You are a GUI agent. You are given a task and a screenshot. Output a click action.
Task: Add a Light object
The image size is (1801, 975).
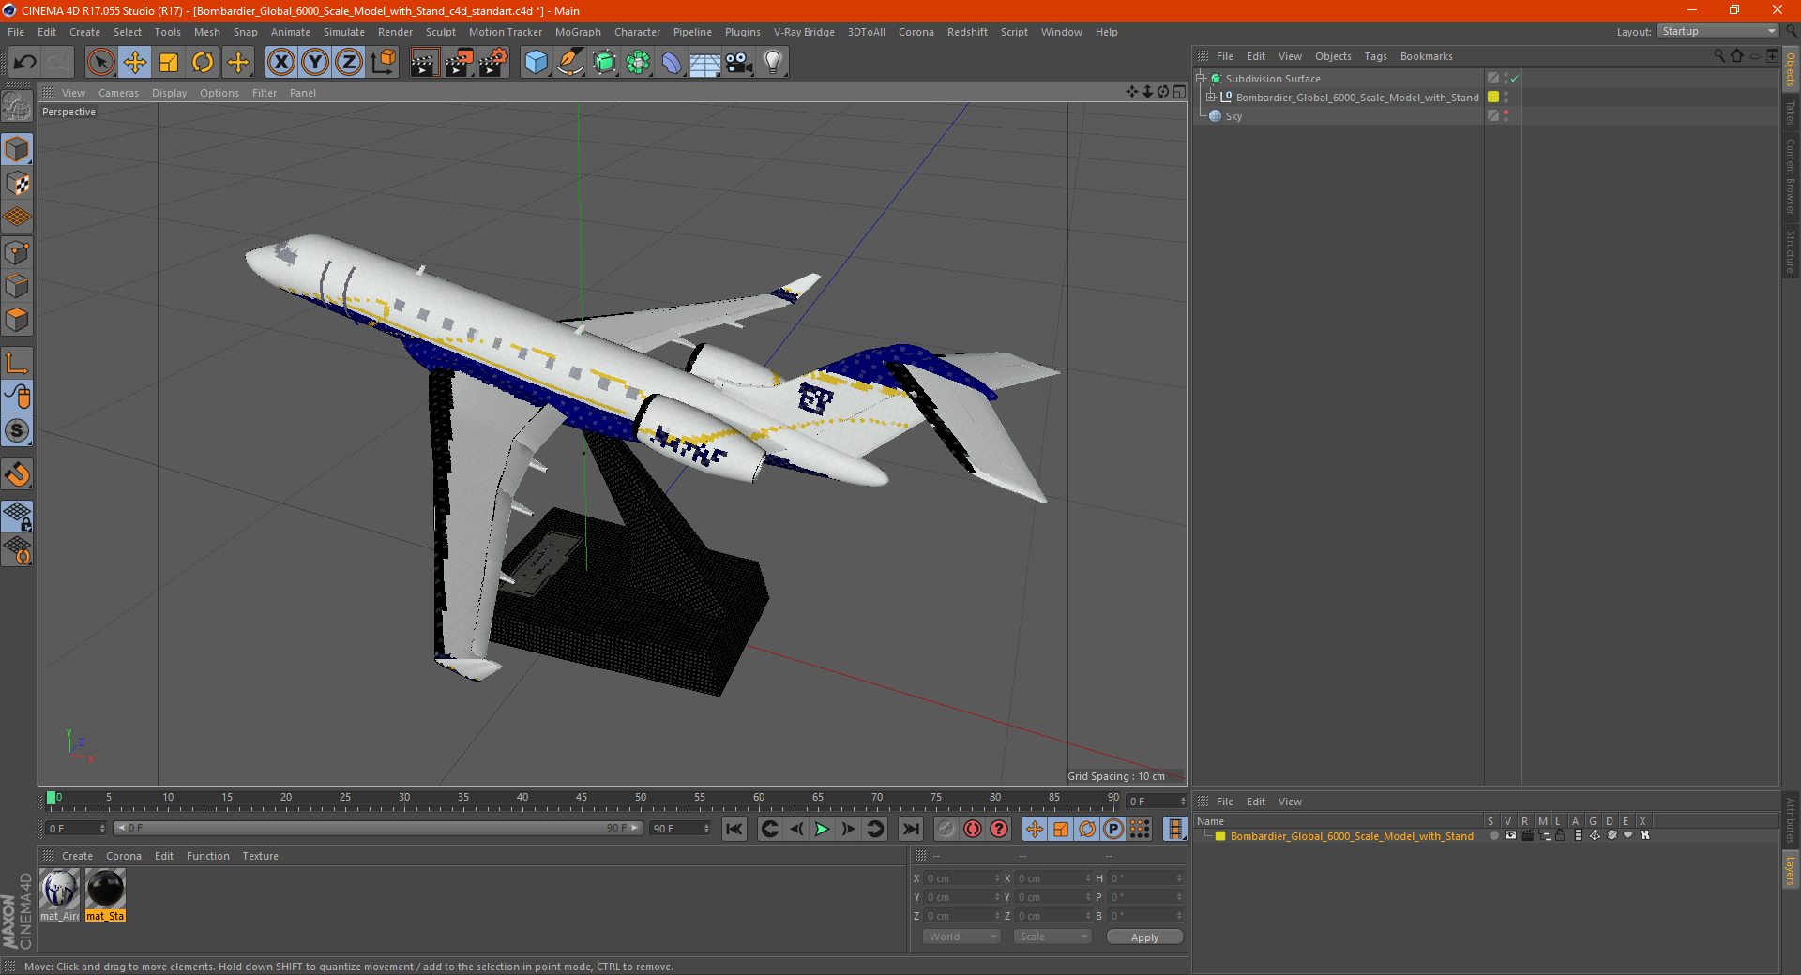pyautogui.click(x=773, y=63)
